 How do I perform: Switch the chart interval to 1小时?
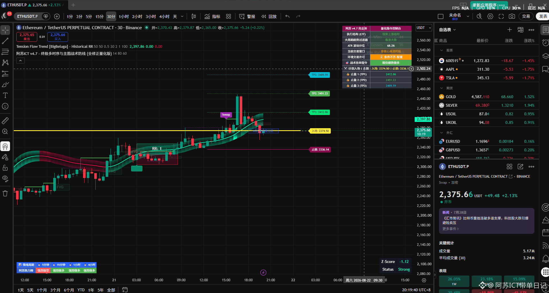[124, 17]
